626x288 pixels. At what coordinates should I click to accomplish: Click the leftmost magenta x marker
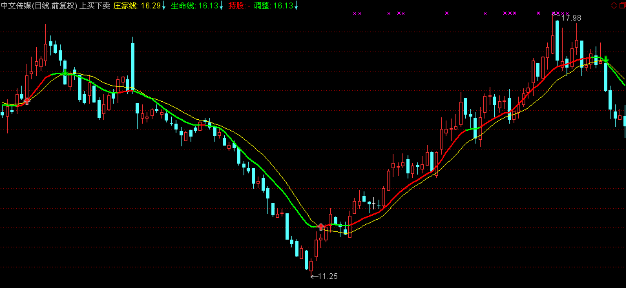[355, 14]
